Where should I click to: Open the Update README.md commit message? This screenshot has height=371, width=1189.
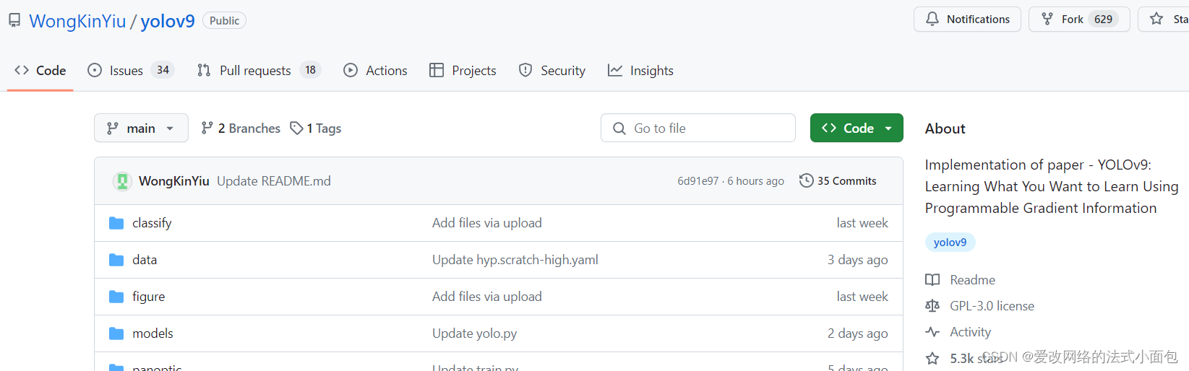274,181
